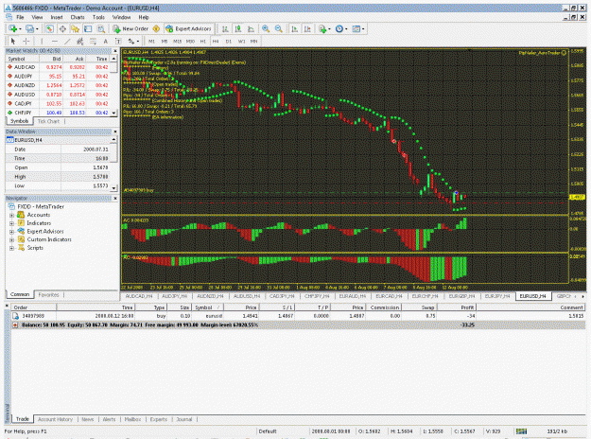Open the Strategy Tester icon
Image resolution: width=591 pixels, height=439 pixels.
[100, 28]
